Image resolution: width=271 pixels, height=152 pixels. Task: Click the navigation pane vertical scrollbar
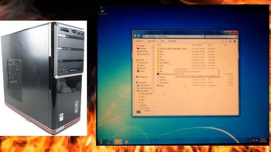click(153, 69)
